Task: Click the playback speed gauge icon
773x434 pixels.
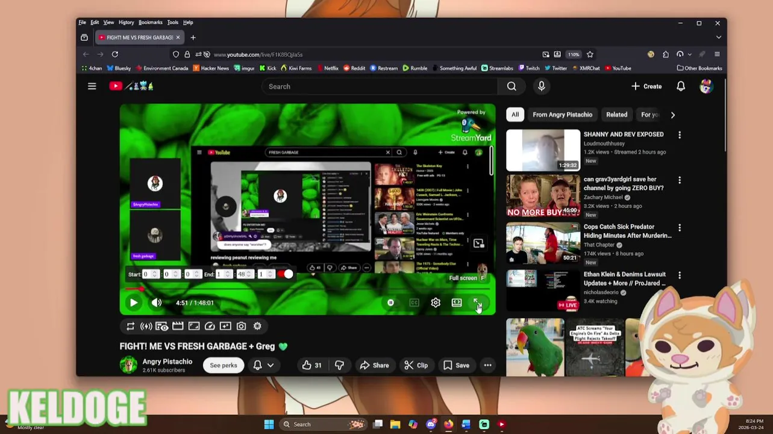Action: 210,326
